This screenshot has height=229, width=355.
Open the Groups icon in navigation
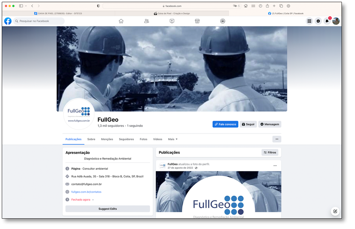pos(223,21)
